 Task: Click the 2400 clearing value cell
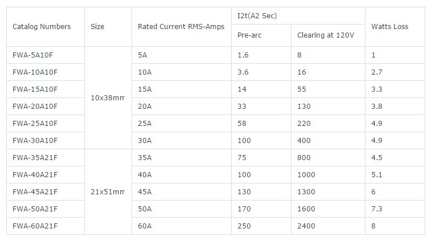pos(306,226)
